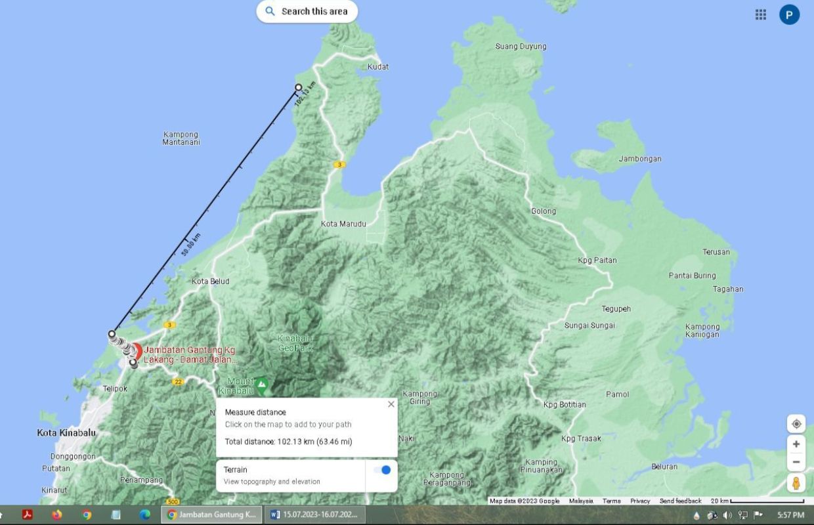This screenshot has width=814, height=525.
Task: Close the Measure distance panel
Action: 391,404
